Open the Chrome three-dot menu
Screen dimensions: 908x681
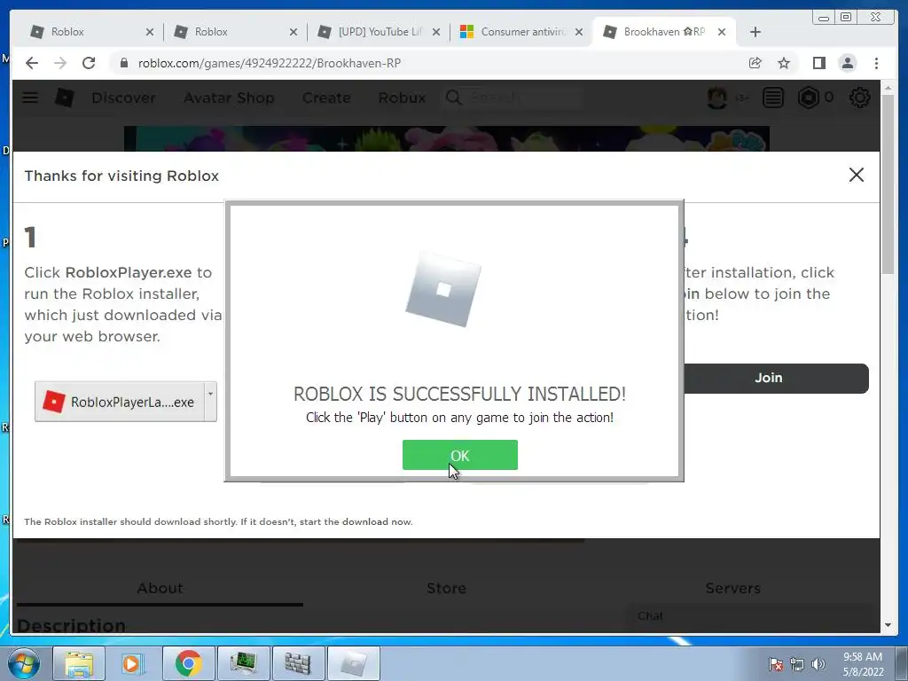point(876,63)
